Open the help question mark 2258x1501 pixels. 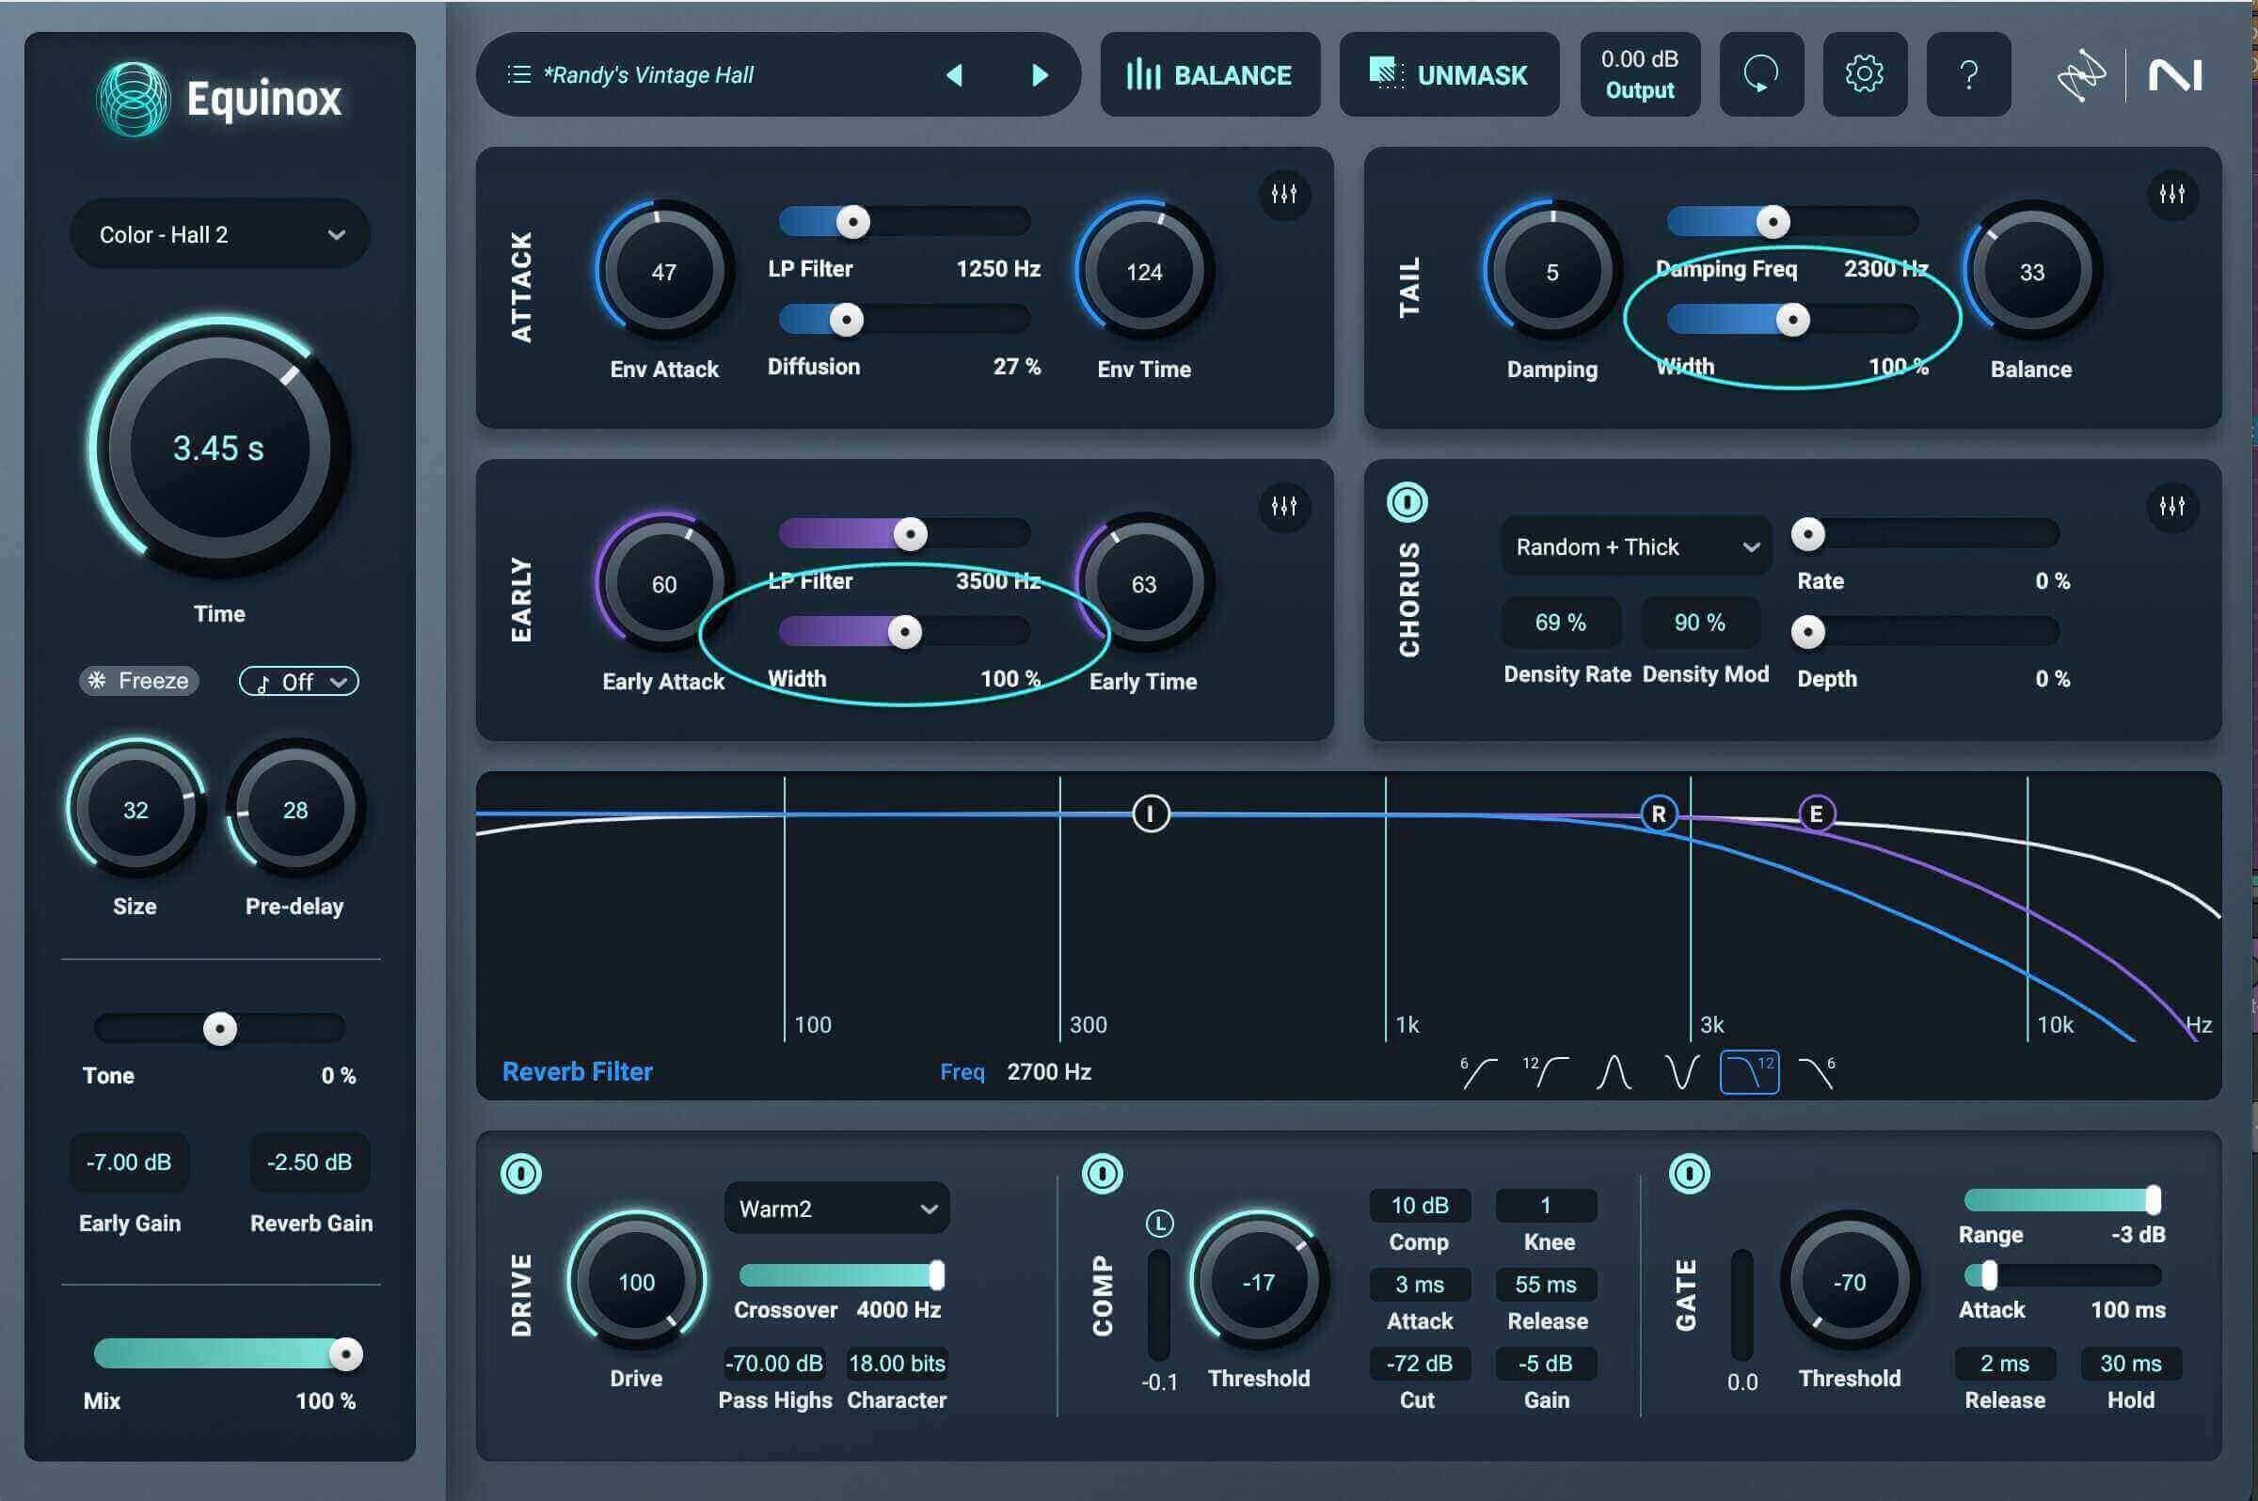(1968, 74)
